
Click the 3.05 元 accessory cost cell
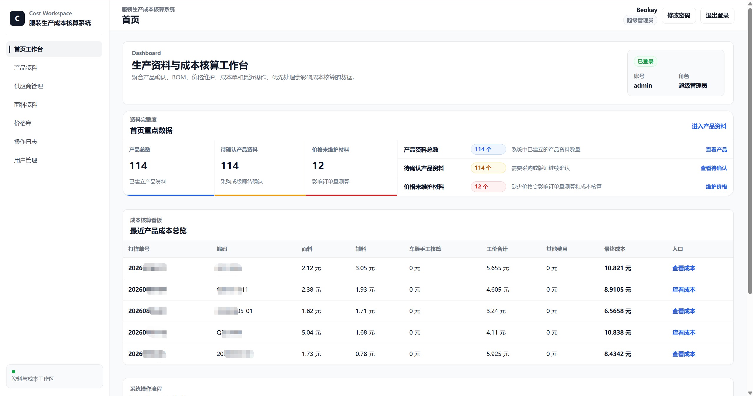click(365, 268)
